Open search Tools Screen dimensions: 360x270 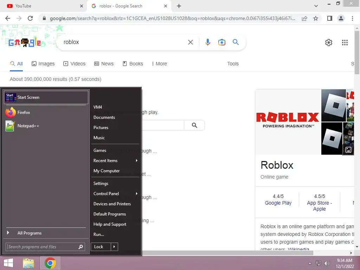coord(233,64)
